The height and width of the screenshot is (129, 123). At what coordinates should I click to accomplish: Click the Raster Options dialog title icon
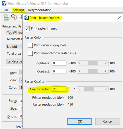(26, 18)
